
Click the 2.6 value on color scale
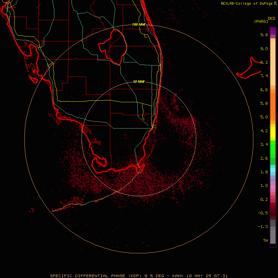pyautogui.click(x=264, y=158)
